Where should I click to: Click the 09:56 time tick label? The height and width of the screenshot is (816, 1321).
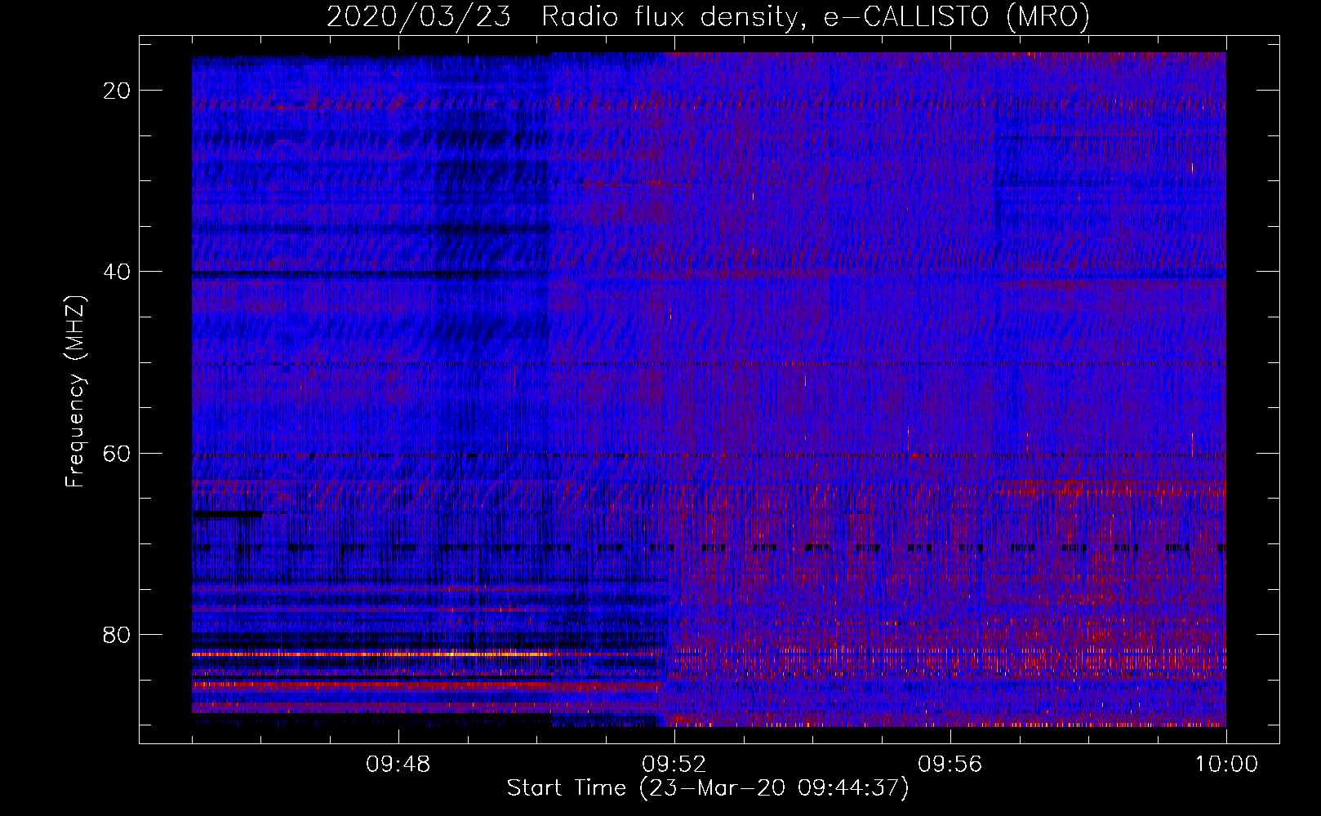pyautogui.click(x=950, y=765)
